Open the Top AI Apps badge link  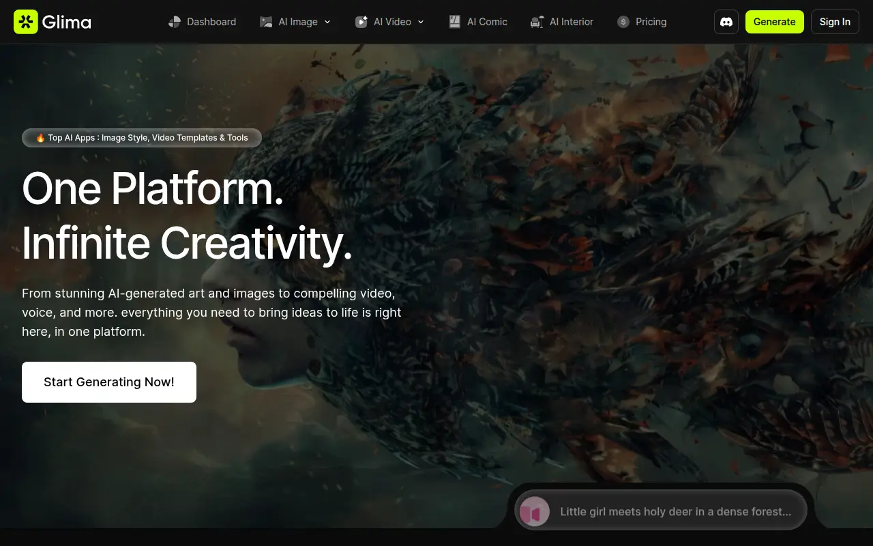142,138
